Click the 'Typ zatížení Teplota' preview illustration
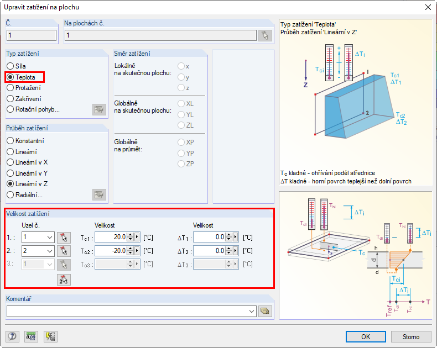The height and width of the screenshot is (348, 437). [355, 102]
